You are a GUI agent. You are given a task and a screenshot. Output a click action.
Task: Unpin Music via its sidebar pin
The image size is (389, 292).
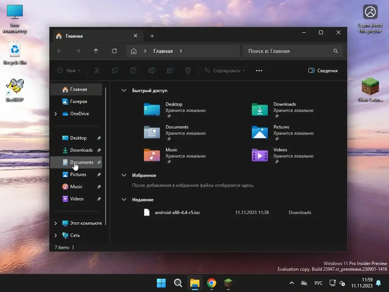click(x=99, y=187)
